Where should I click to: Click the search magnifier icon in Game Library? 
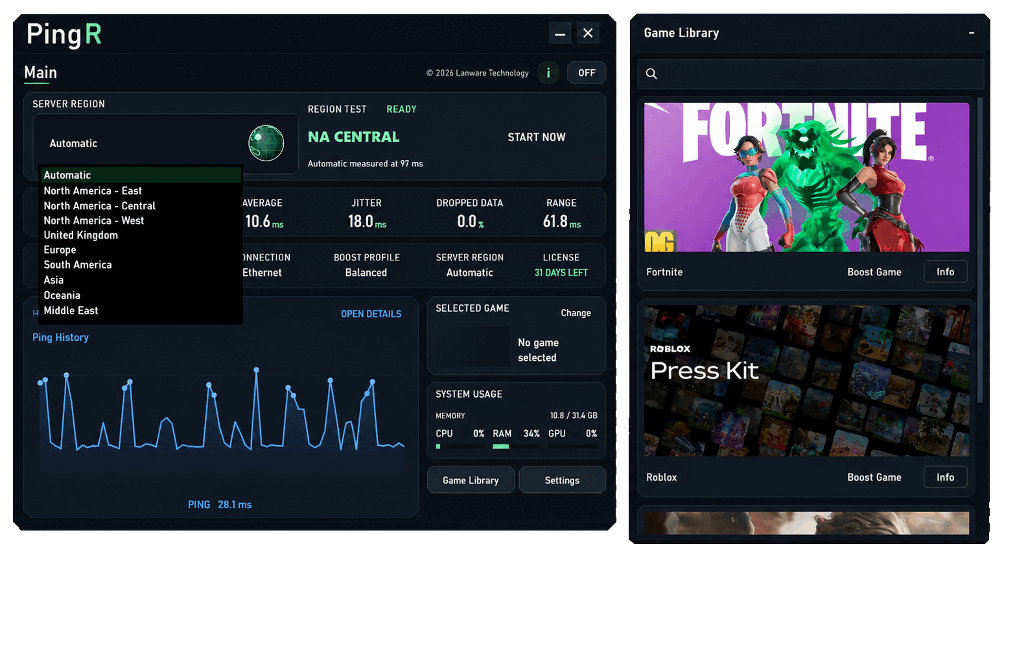click(x=651, y=74)
